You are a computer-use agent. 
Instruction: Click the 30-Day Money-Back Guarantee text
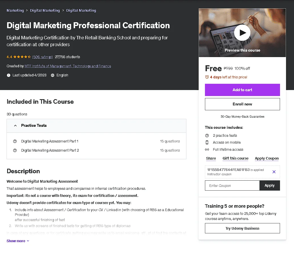242,117
